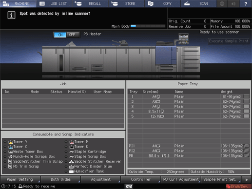Click the PB Trim Scrap icon
This screenshot has height=189, width=252.
(x=10, y=167)
